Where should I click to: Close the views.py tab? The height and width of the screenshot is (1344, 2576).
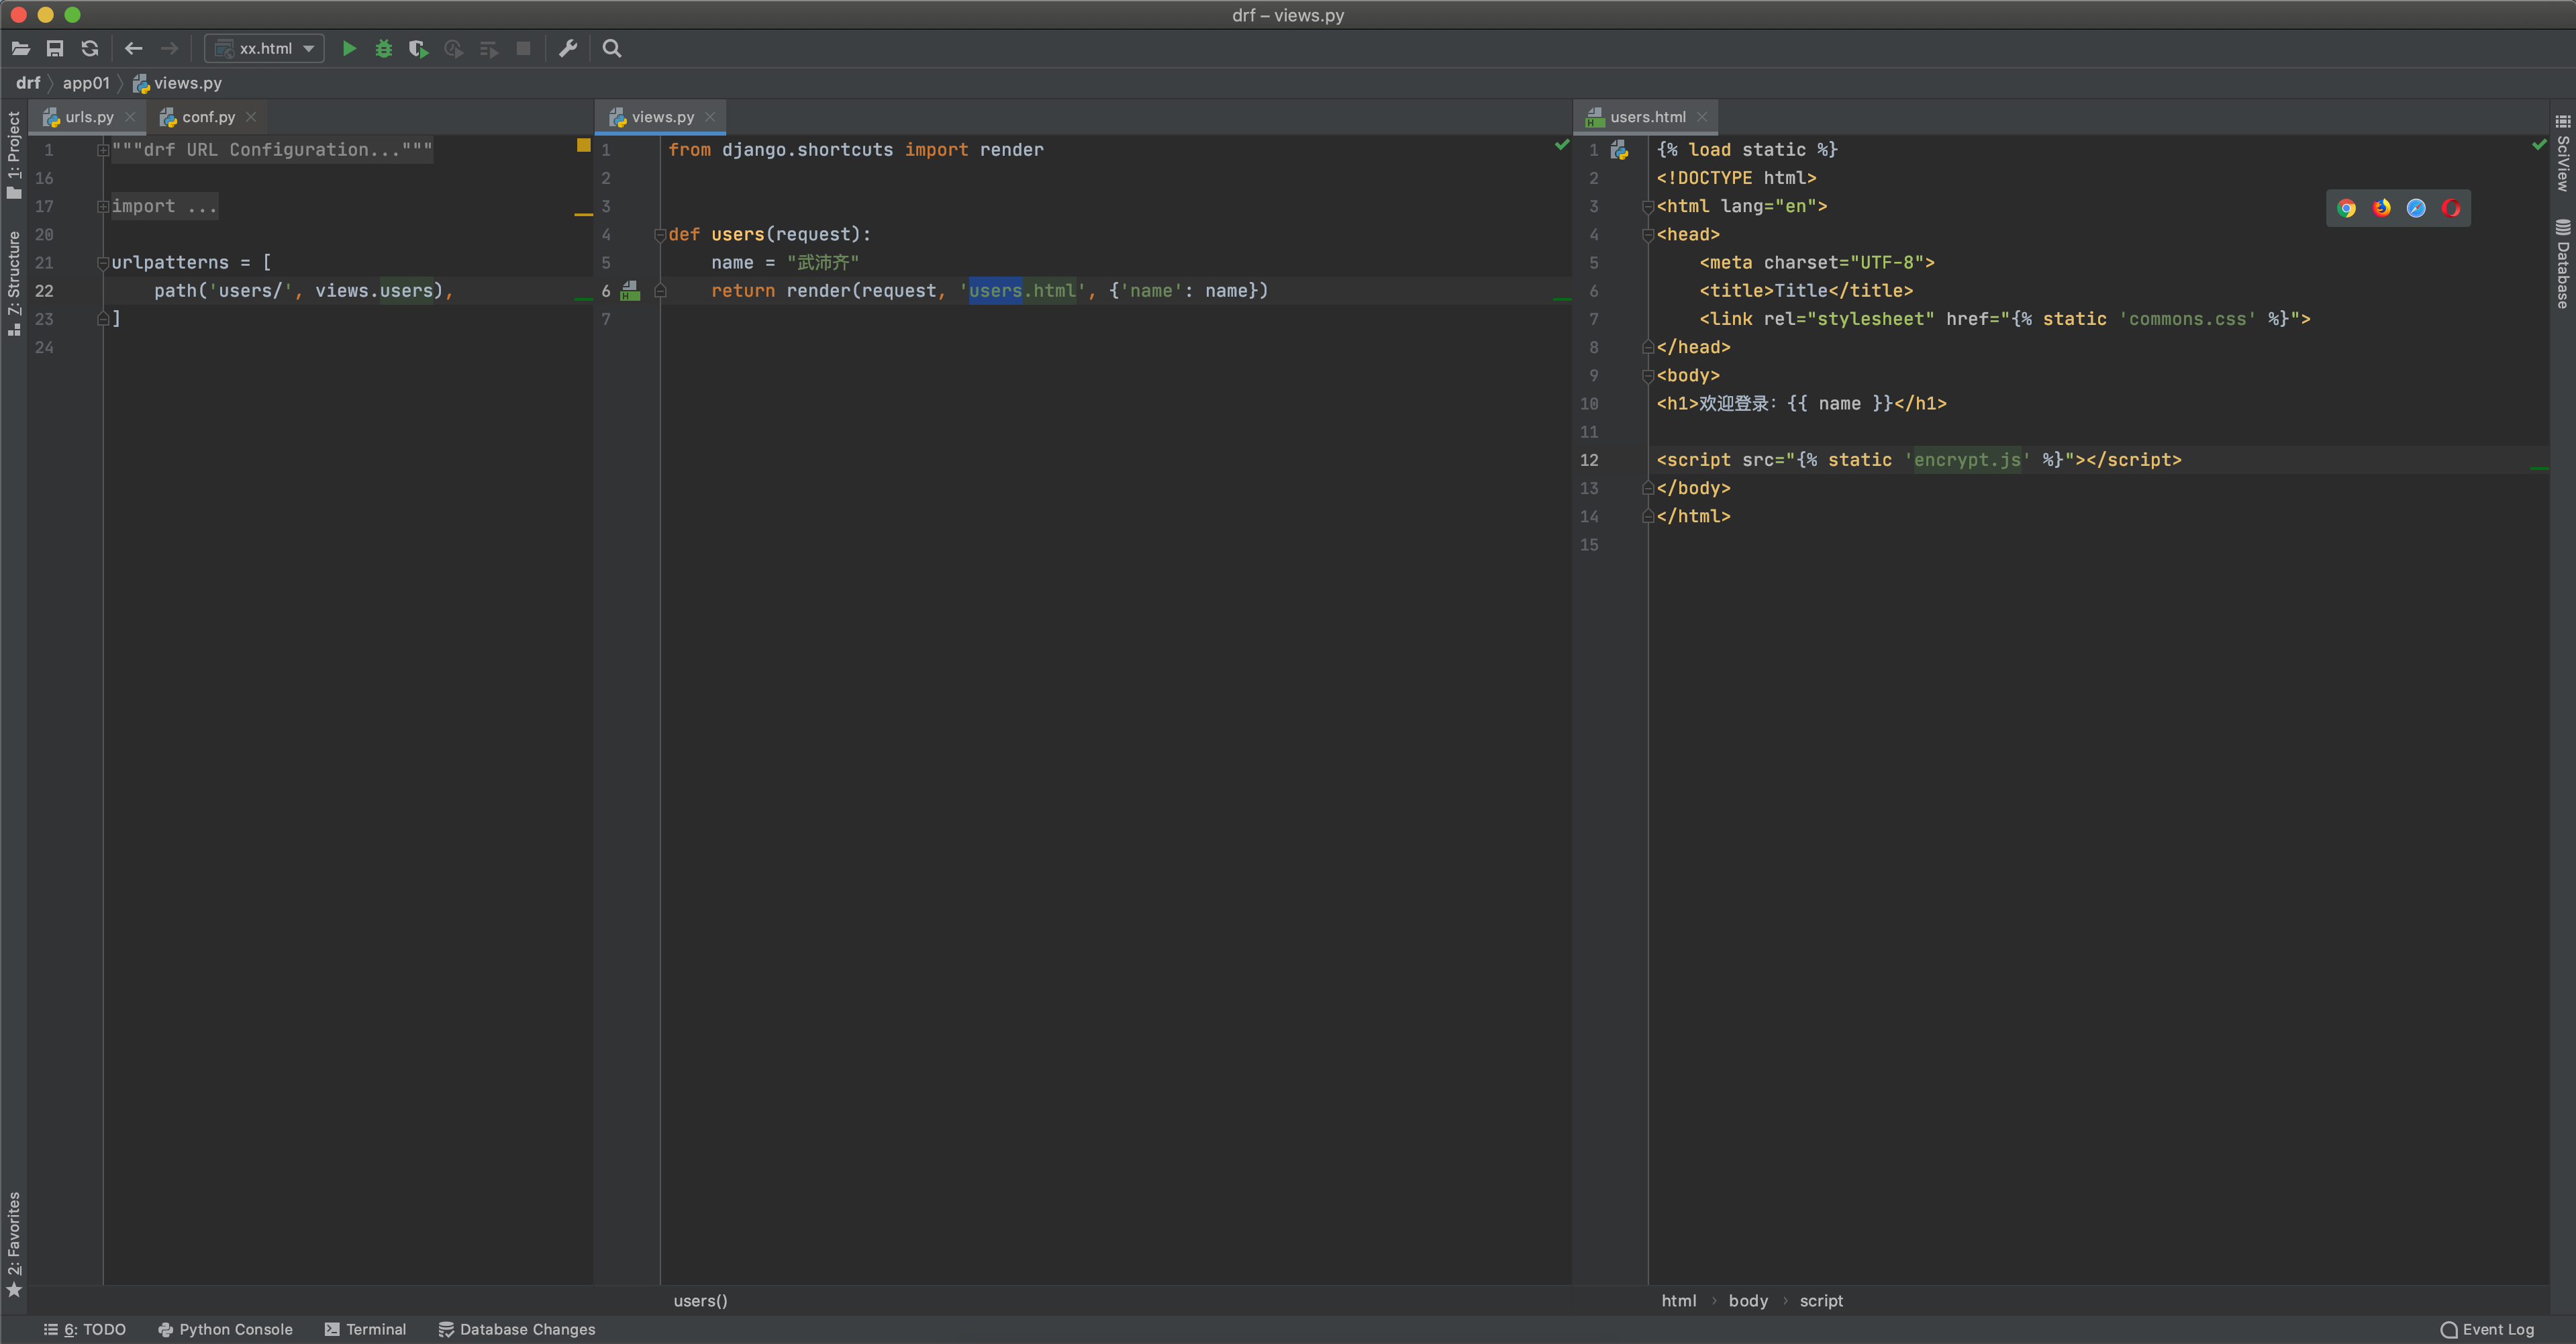[710, 117]
